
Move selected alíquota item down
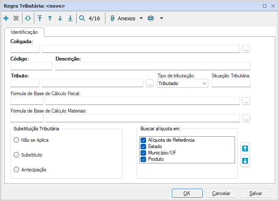(x=245, y=161)
